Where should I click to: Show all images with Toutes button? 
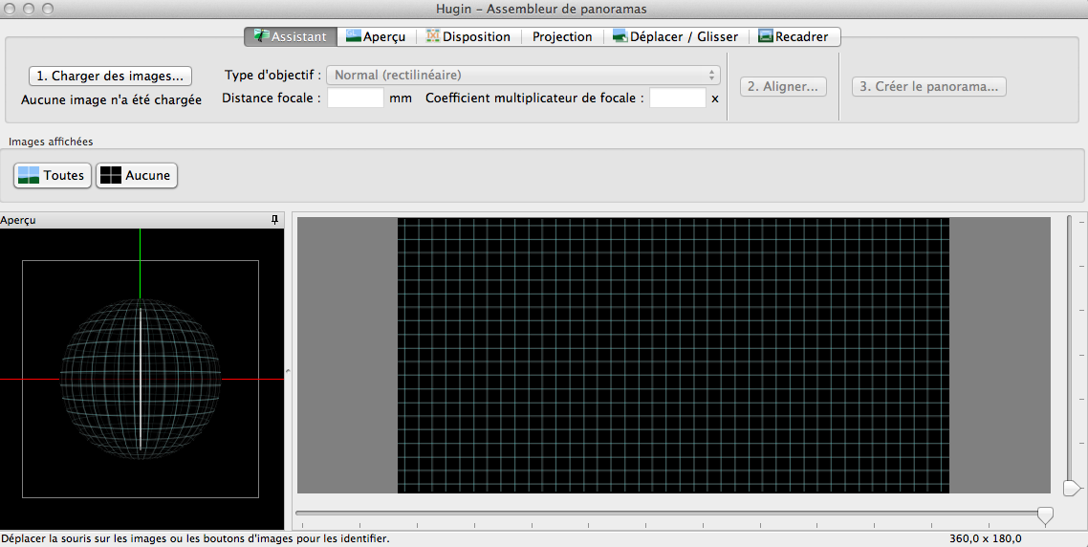click(x=53, y=175)
